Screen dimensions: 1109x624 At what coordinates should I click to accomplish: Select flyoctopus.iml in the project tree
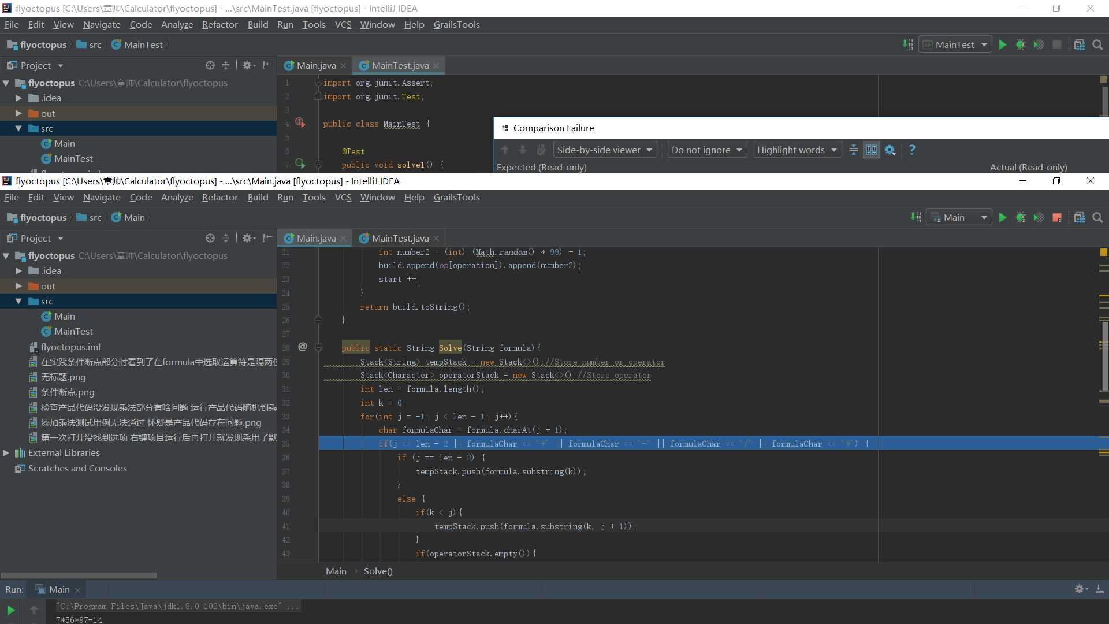(70, 347)
